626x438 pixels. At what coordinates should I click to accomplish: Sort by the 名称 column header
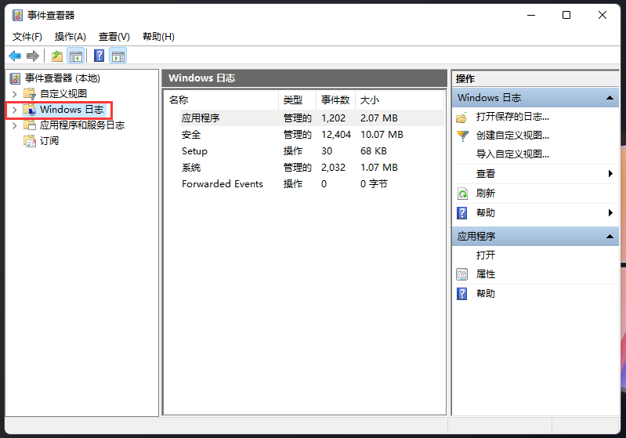[x=221, y=100]
